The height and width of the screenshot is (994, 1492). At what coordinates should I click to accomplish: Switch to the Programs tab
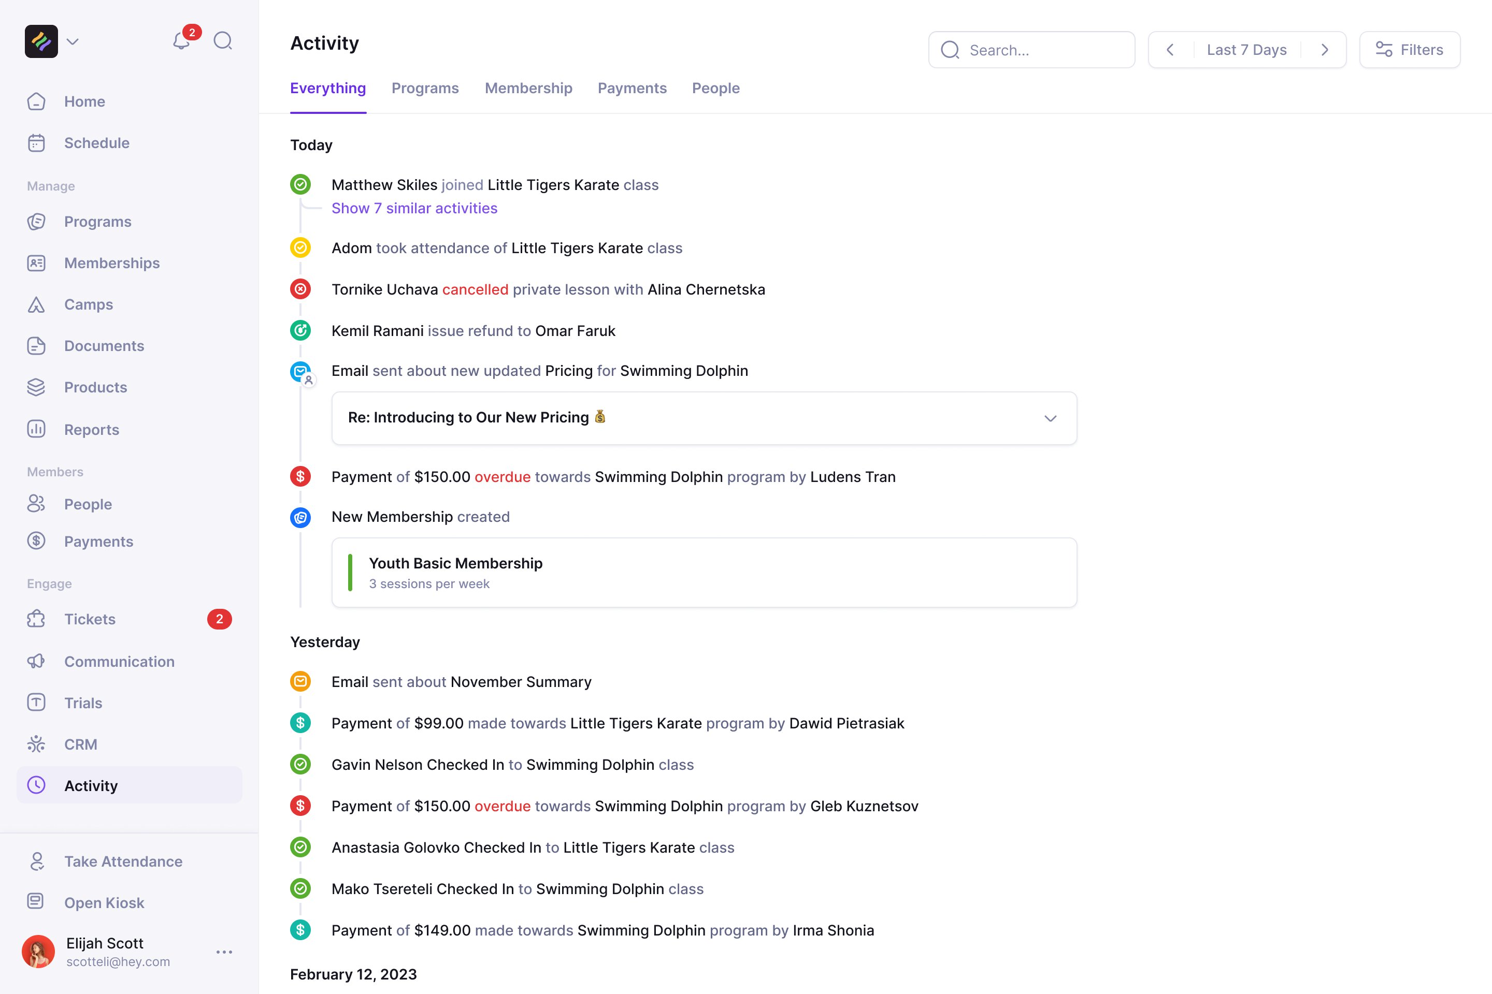pos(425,89)
